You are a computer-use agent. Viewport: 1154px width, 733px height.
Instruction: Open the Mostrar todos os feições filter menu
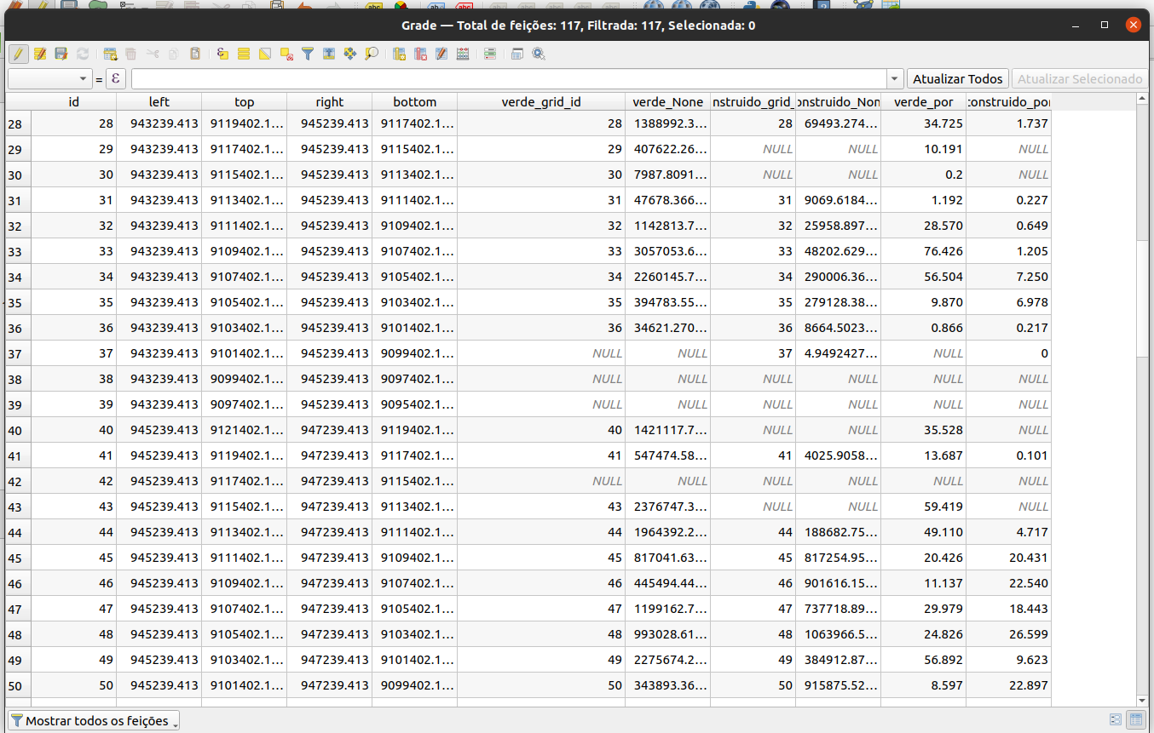[95, 720]
